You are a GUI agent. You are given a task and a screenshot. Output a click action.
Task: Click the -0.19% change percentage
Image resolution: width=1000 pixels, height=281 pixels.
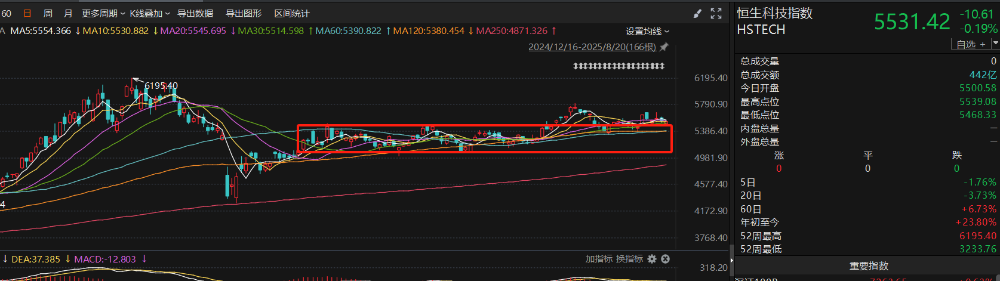(x=979, y=29)
